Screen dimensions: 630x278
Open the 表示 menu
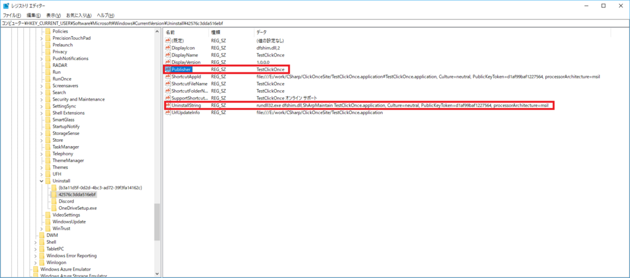tap(54, 15)
